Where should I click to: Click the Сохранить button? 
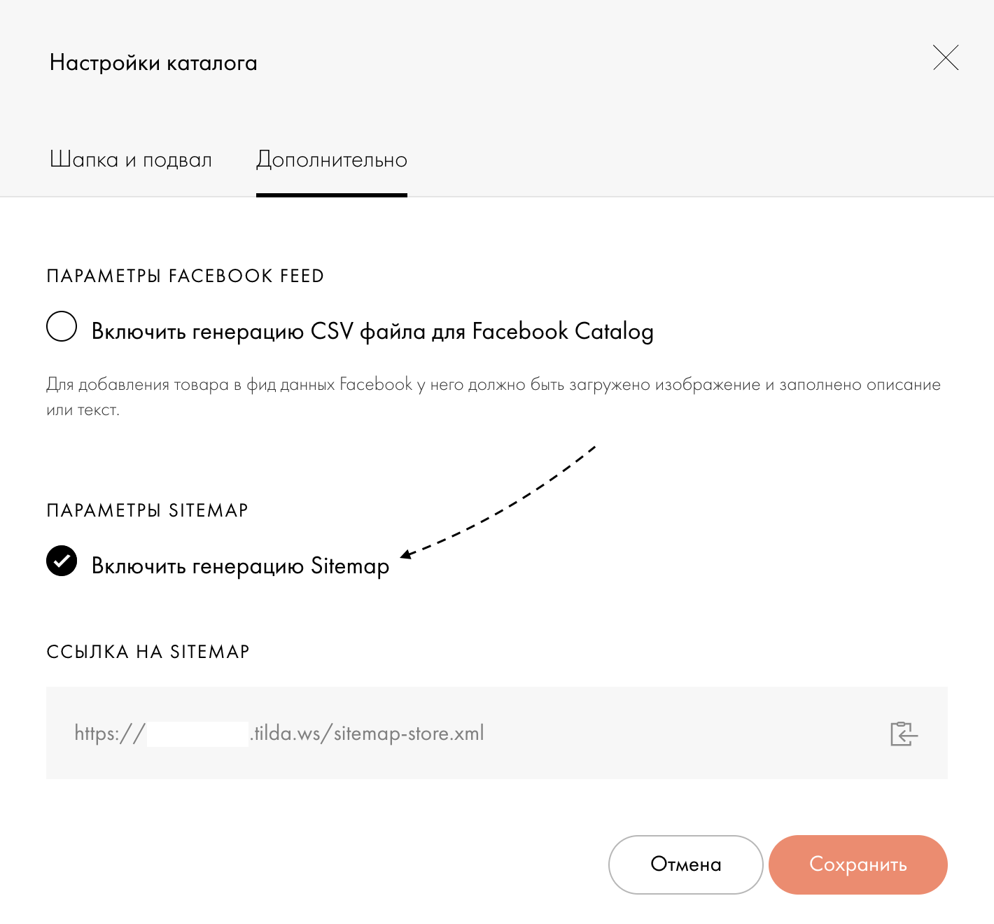pyautogui.click(x=858, y=864)
